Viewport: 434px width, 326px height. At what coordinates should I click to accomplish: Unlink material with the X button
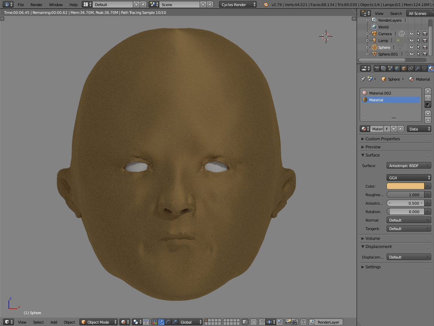pos(400,129)
